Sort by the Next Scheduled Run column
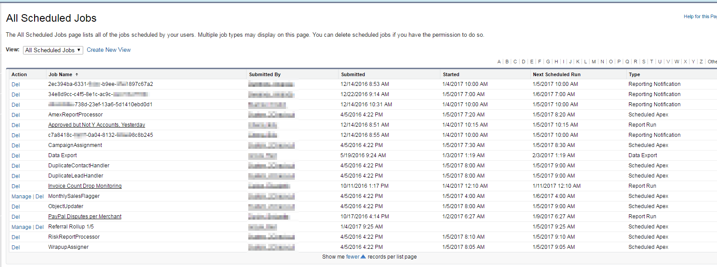This screenshot has width=717, height=267. (x=556, y=74)
